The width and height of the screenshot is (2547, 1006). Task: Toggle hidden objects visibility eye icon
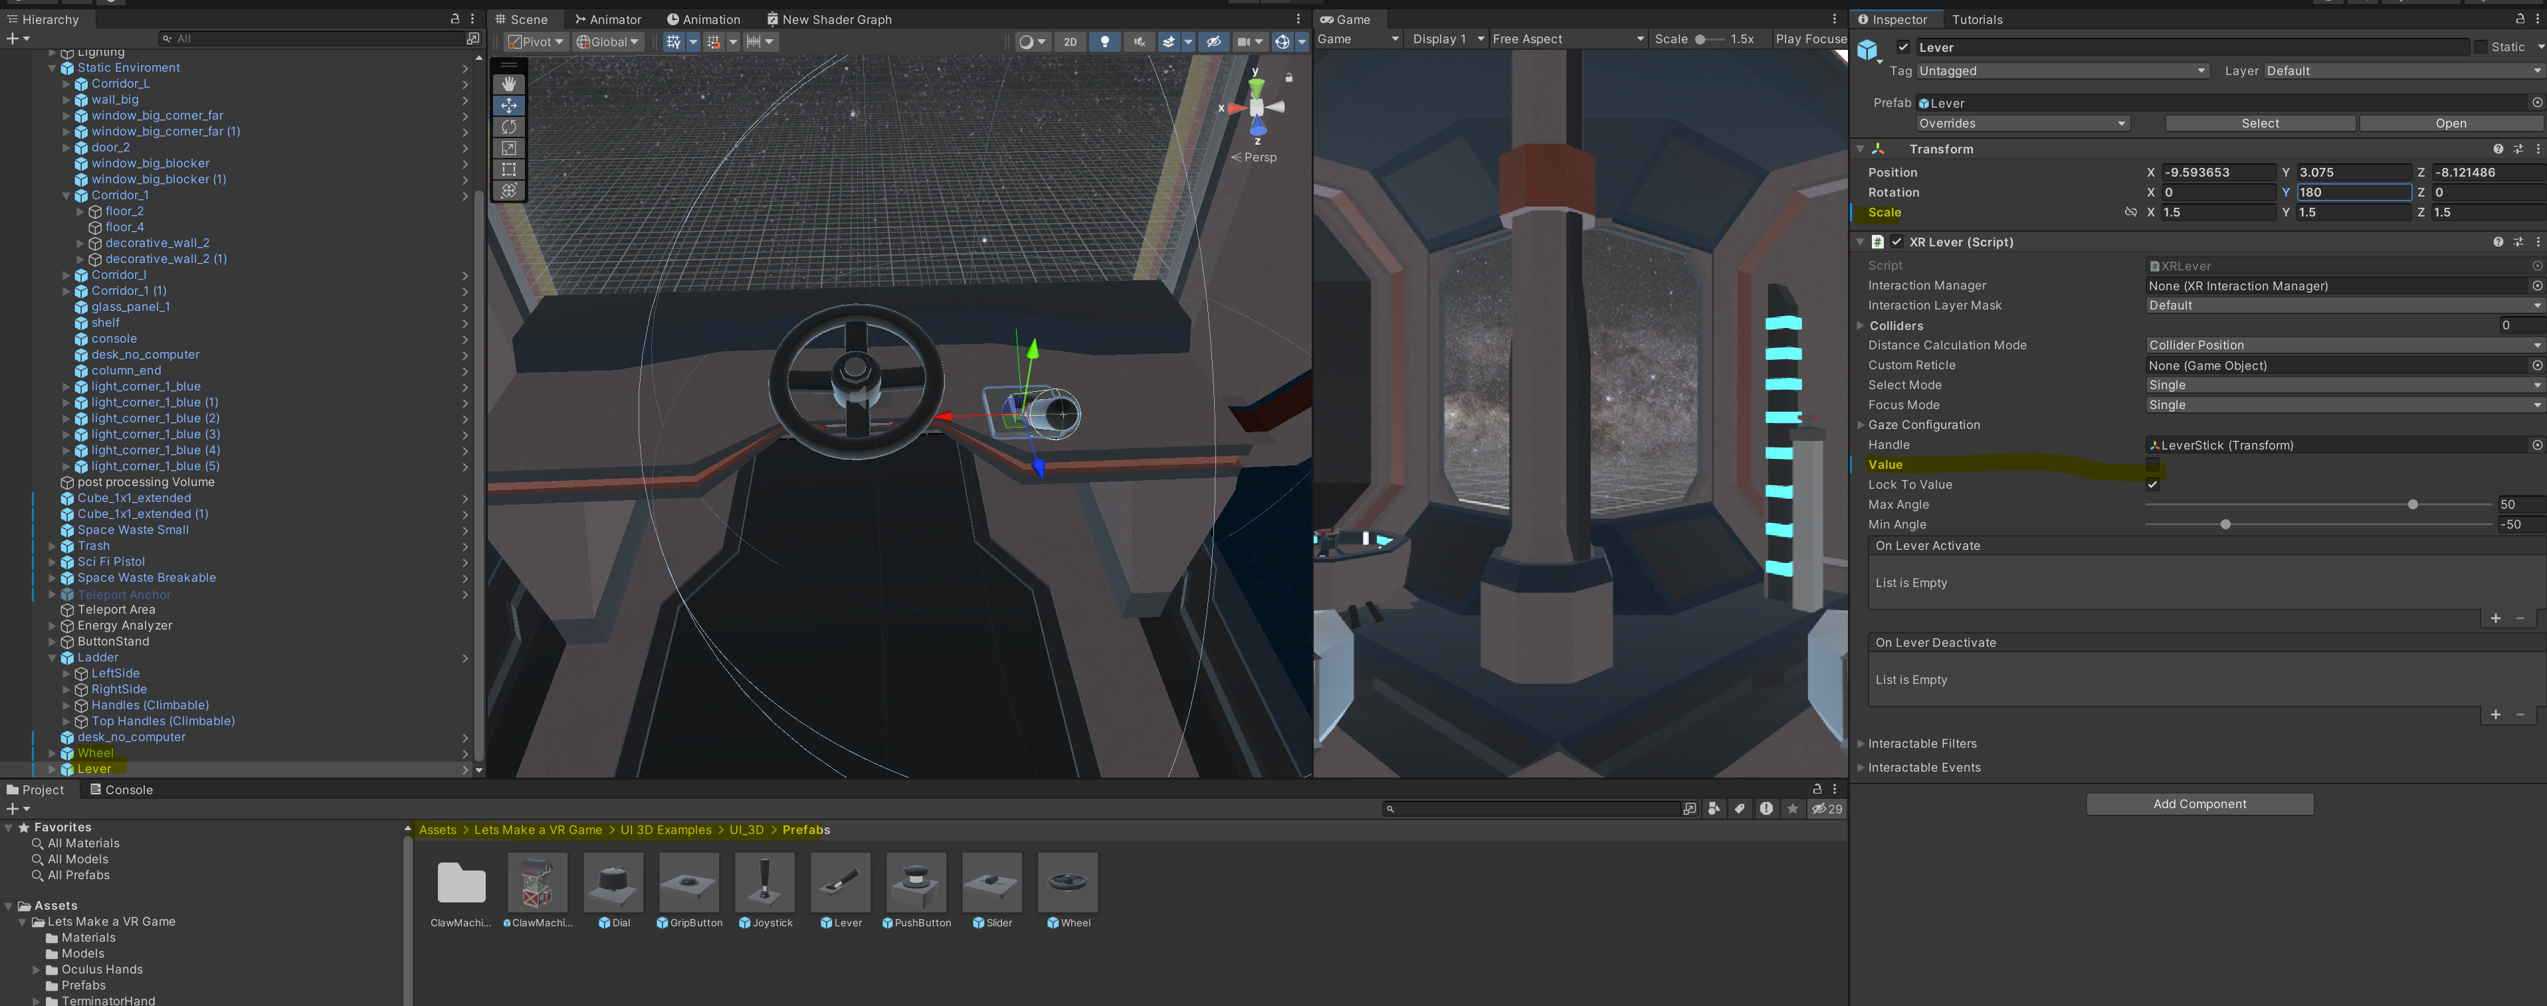1213,42
